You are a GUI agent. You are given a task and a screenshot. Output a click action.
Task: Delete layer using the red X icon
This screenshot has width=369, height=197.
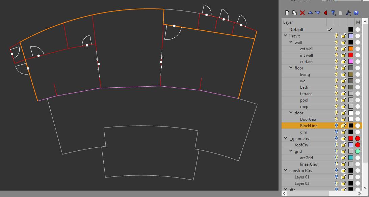click(302, 13)
